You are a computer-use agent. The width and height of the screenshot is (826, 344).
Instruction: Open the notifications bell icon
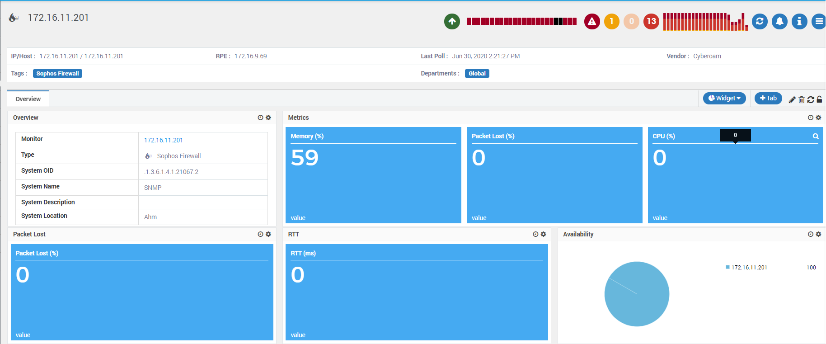[x=779, y=21]
